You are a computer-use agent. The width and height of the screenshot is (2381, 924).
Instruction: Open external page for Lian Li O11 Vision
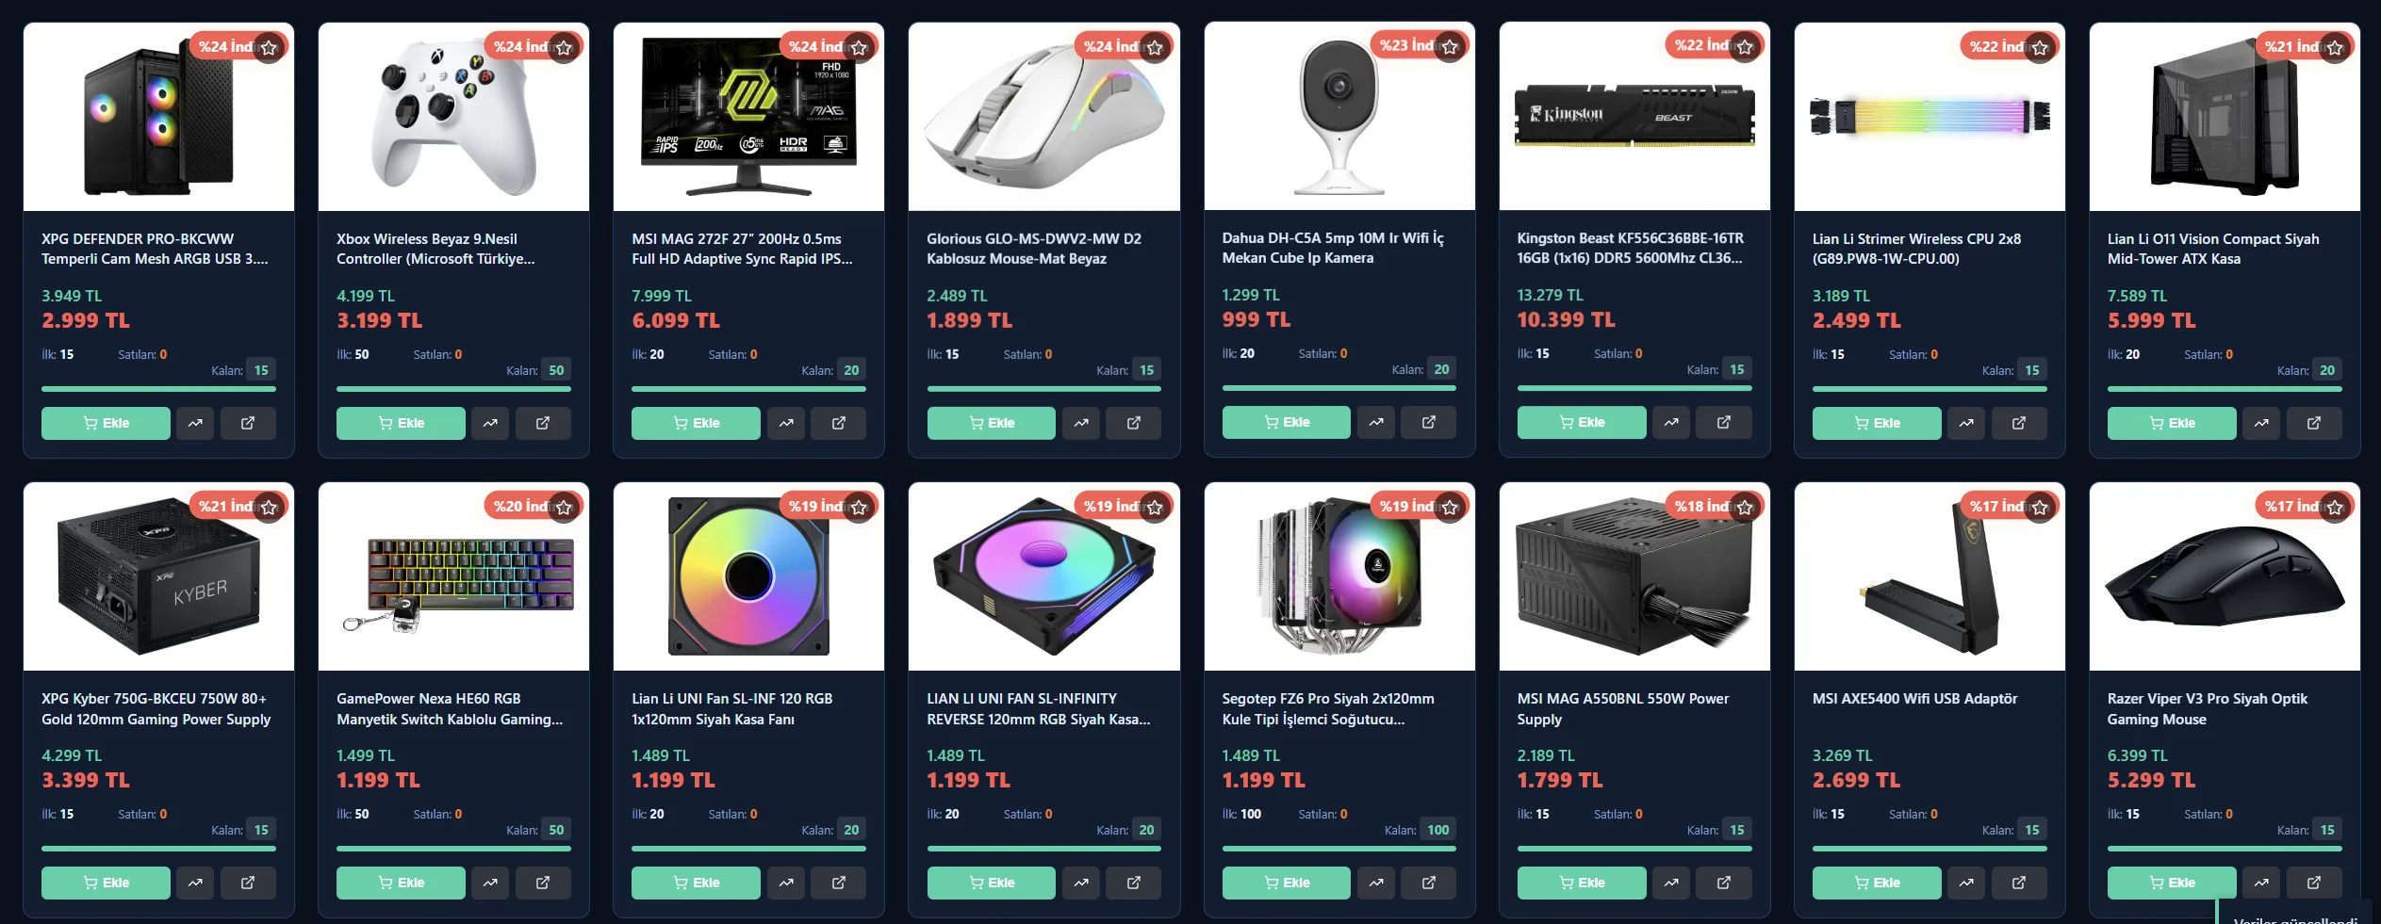point(2314,423)
